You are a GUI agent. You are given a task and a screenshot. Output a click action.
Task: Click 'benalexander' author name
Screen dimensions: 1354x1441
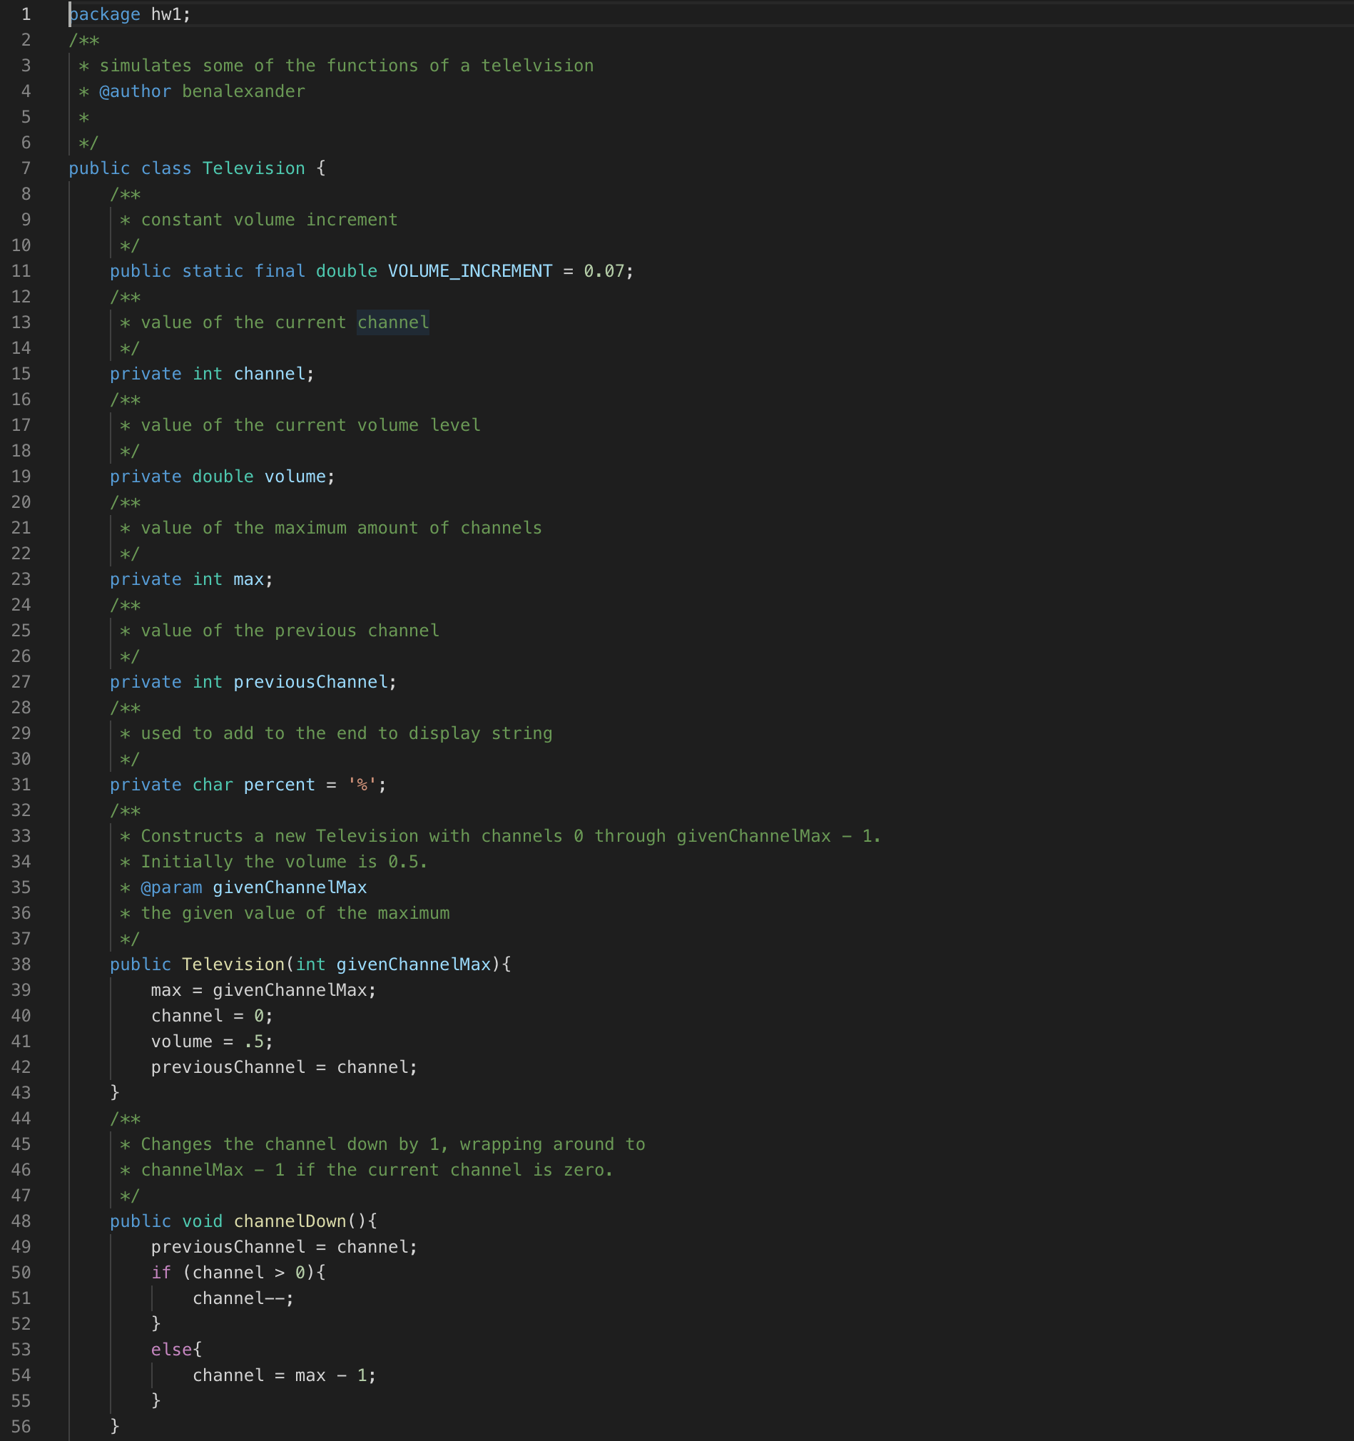[x=243, y=91]
